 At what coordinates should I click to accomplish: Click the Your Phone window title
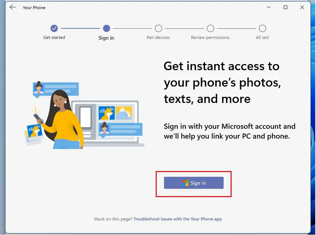point(34,8)
